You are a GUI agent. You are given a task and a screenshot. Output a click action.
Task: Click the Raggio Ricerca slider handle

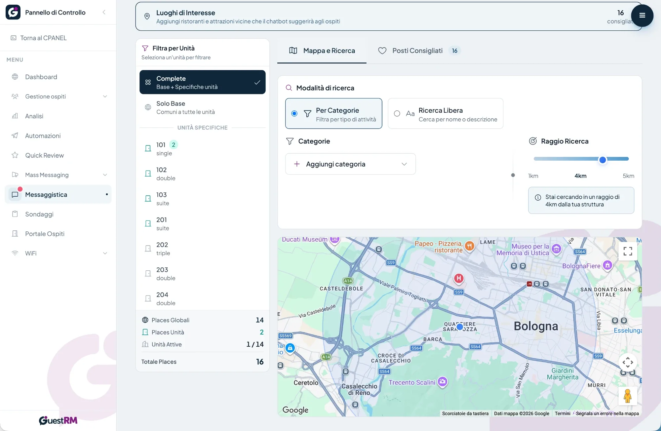[603, 160]
